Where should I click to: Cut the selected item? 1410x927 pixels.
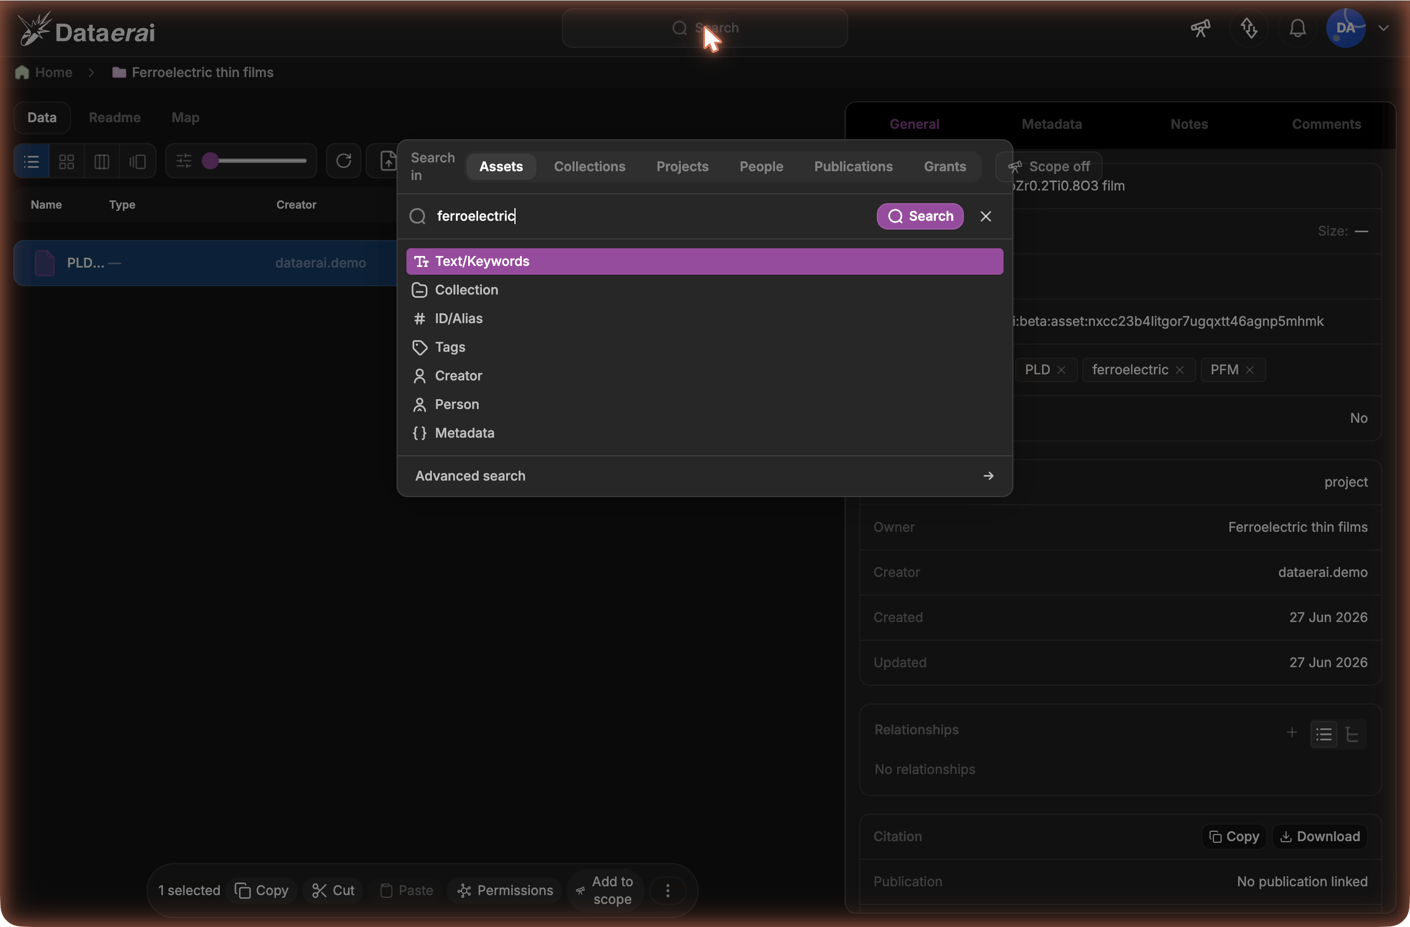(333, 890)
